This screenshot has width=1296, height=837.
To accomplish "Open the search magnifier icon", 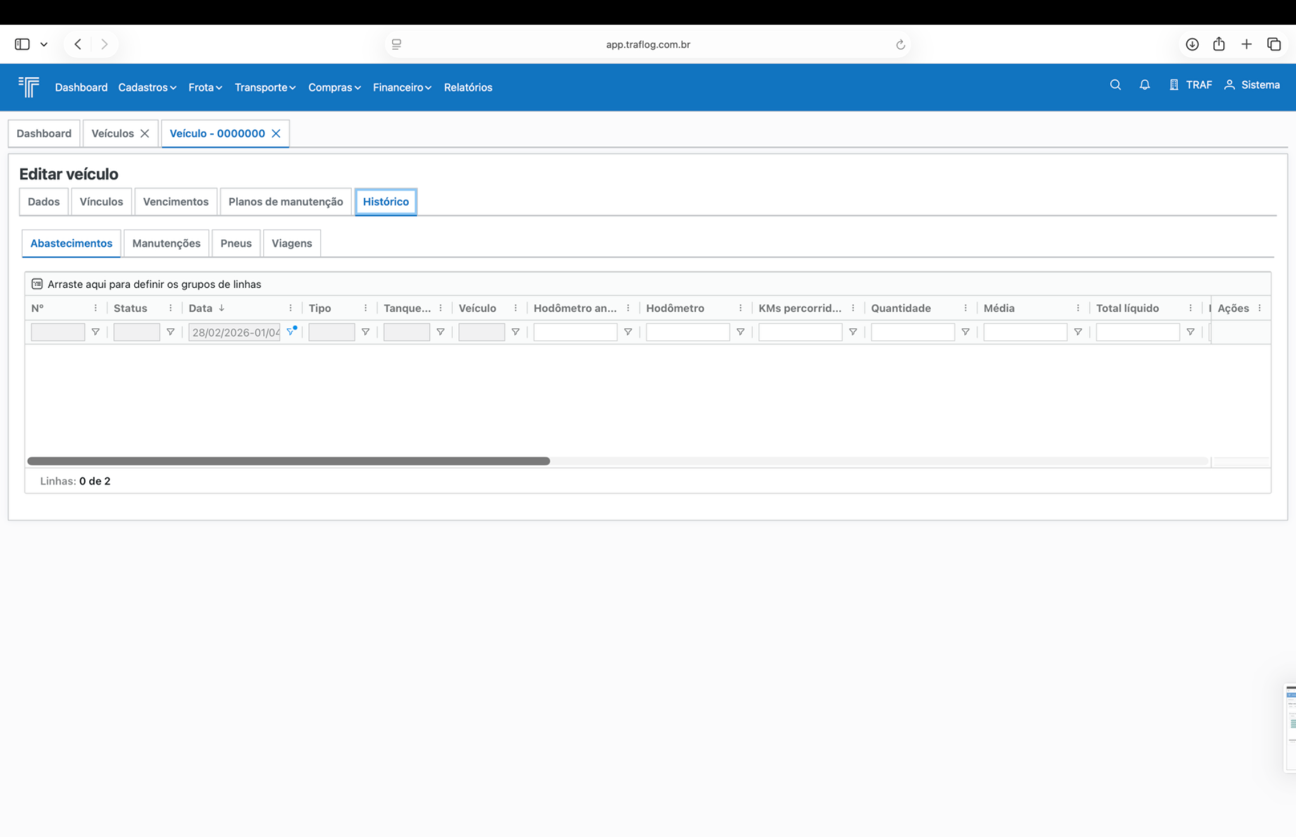I will tap(1115, 85).
